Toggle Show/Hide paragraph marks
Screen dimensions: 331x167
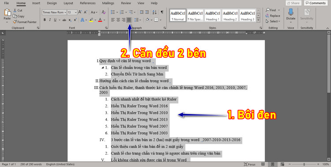(x=162, y=12)
